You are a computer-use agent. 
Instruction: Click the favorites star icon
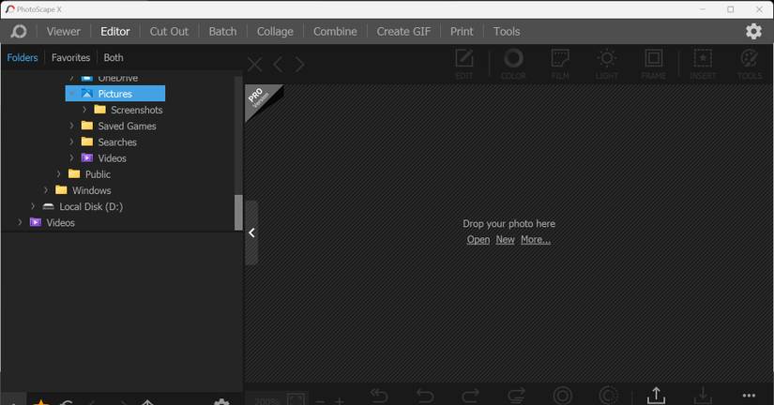click(41, 402)
